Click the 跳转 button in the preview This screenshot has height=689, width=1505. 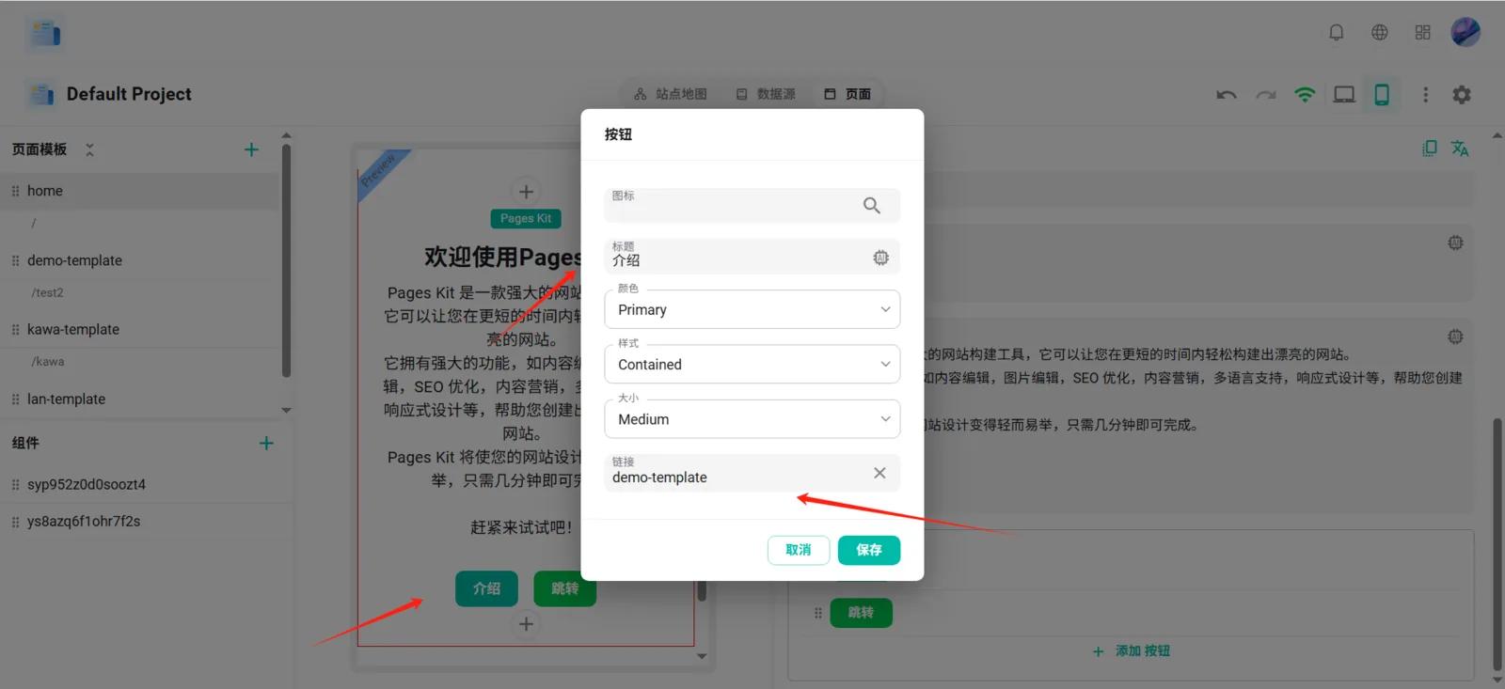click(564, 588)
